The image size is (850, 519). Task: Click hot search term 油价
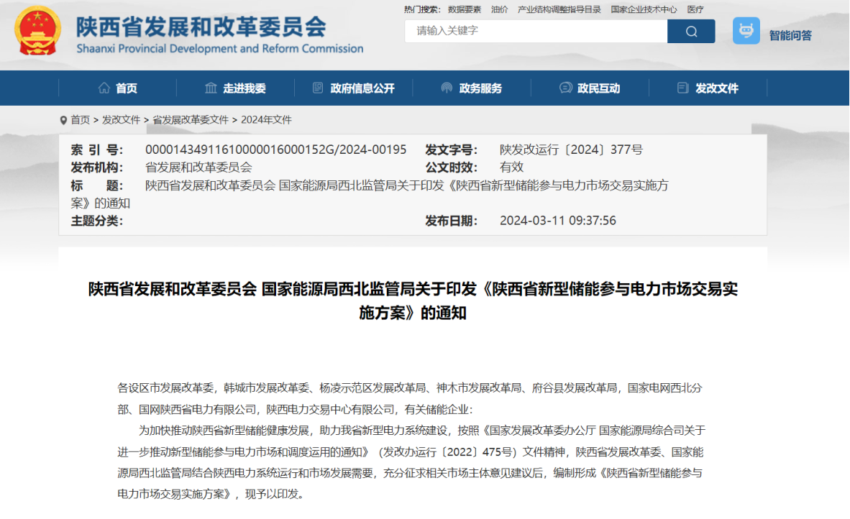[x=499, y=9]
